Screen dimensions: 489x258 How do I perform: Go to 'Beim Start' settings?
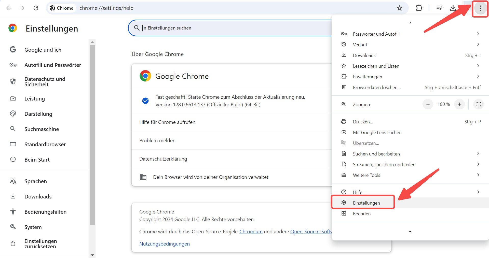pos(45,160)
